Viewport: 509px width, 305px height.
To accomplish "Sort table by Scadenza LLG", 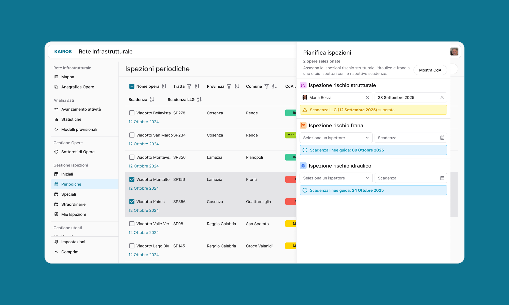I will click(x=199, y=100).
